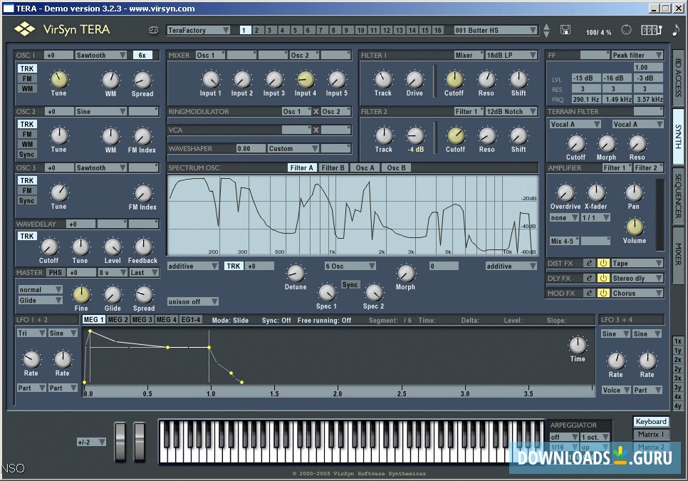Toggle the DLY FX power button

[x=603, y=279]
